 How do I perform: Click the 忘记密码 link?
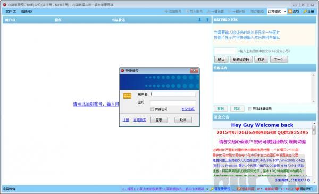pos(188,109)
